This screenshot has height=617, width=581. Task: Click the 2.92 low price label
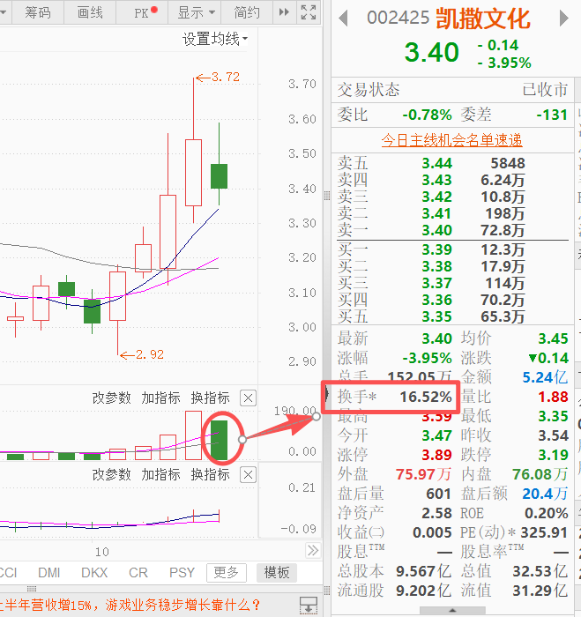tap(150, 354)
